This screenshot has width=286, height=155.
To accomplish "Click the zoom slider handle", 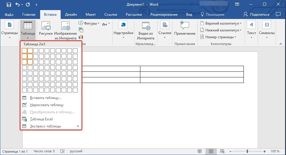I will [247, 151].
